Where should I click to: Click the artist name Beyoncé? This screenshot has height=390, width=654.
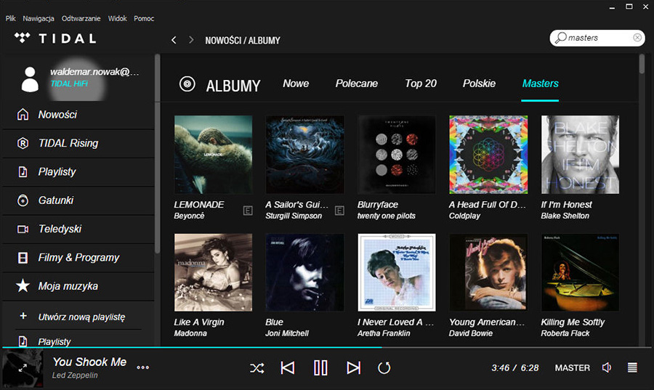[x=189, y=216]
